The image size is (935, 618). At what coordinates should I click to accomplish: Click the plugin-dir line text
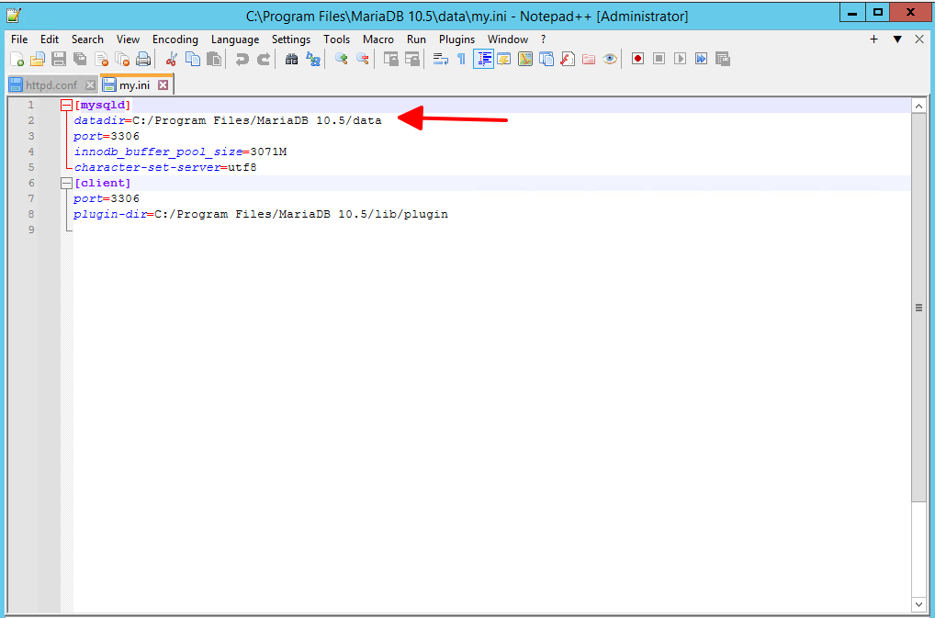261,215
